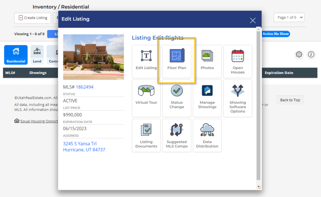Close the Edit Listing dialog
The image size is (321, 197).
pyautogui.click(x=253, y=21)
